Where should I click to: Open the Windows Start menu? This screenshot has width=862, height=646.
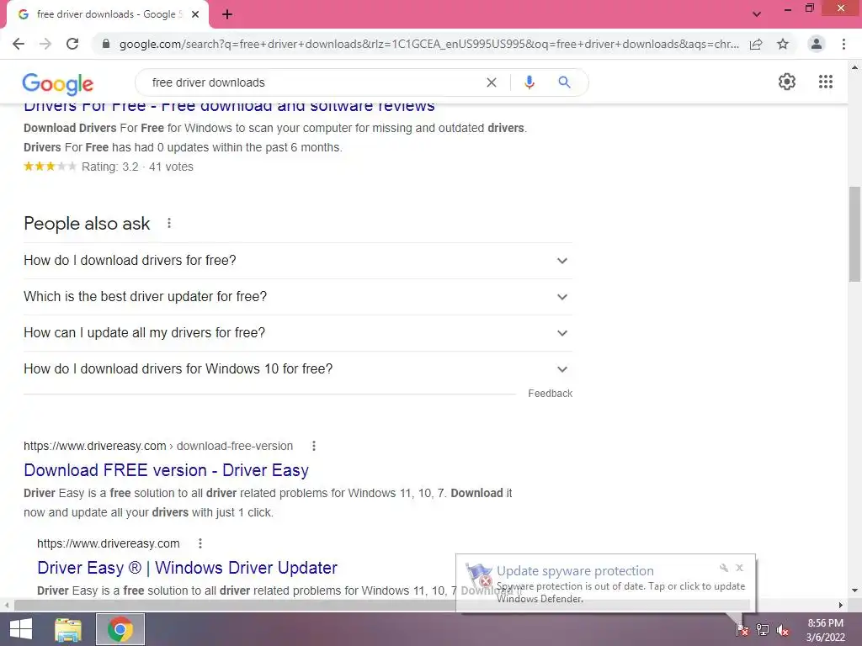[x=21, y=629]
